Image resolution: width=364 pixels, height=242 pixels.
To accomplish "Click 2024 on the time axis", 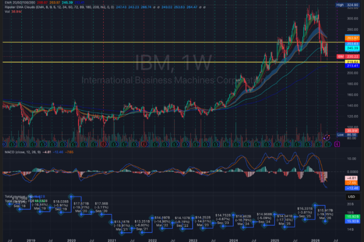I will (234, 240).
